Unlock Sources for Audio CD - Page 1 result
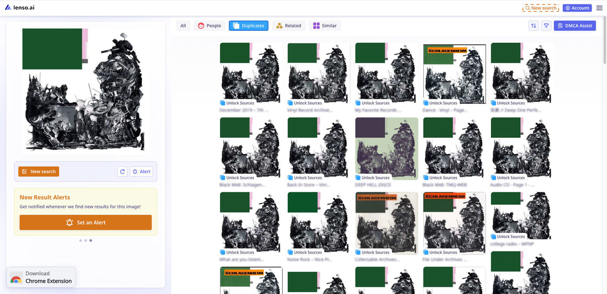The image size is (607, 294). click(x=508, y=177)
